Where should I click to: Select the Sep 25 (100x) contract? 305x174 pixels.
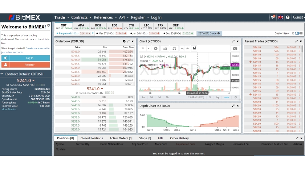[172, 33]
